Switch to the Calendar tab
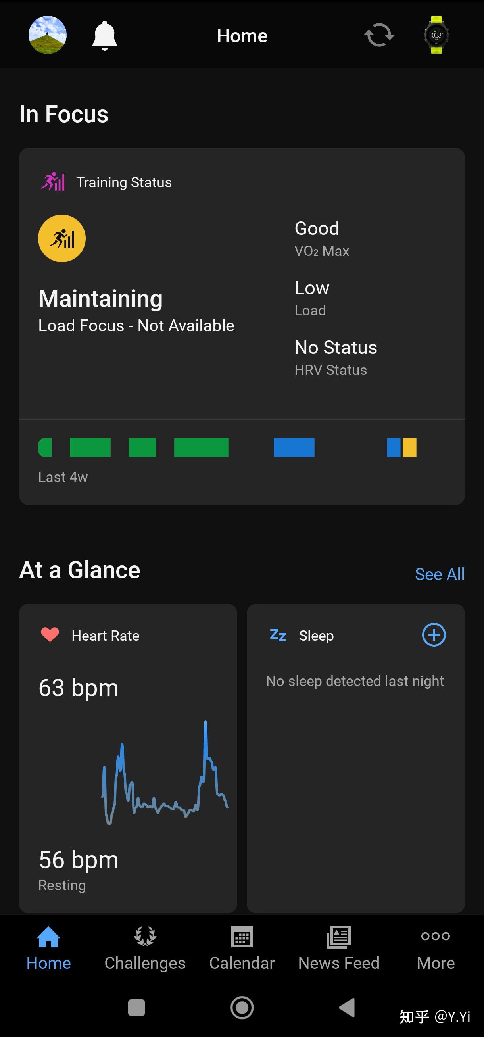484x1037 pixels. pos(242,949)
